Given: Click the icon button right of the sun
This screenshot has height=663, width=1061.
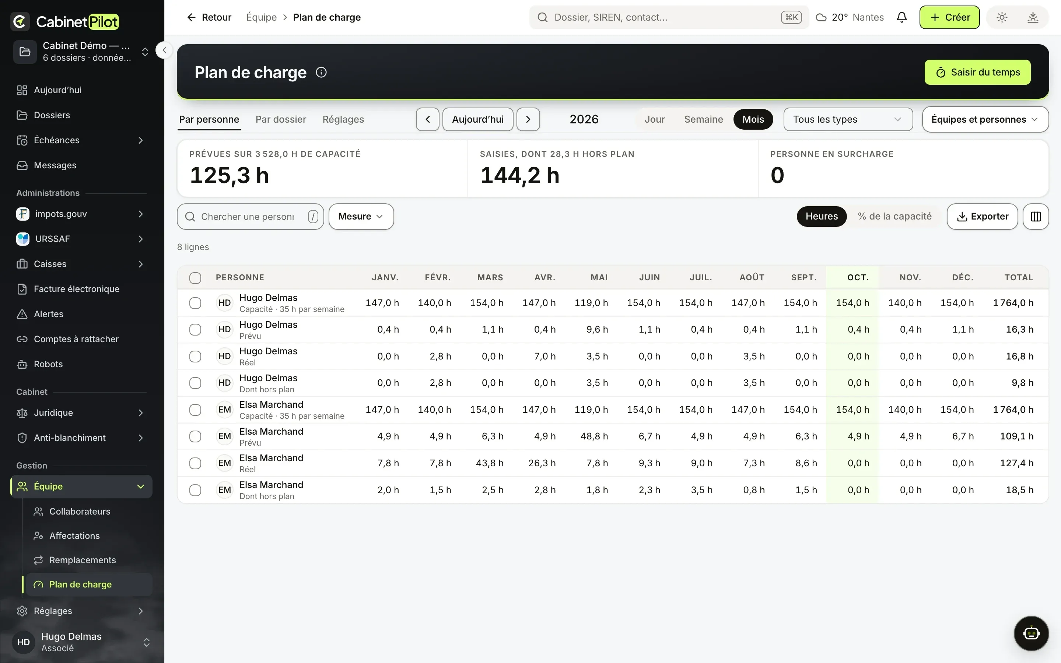Looking at the screenshot, I should click(x=1033, y=17).
